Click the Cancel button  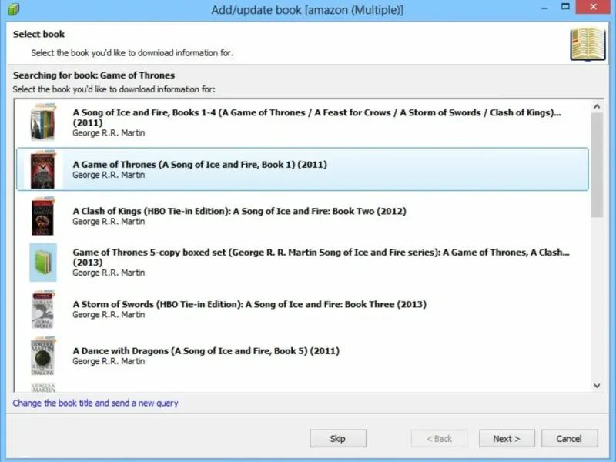569,438
